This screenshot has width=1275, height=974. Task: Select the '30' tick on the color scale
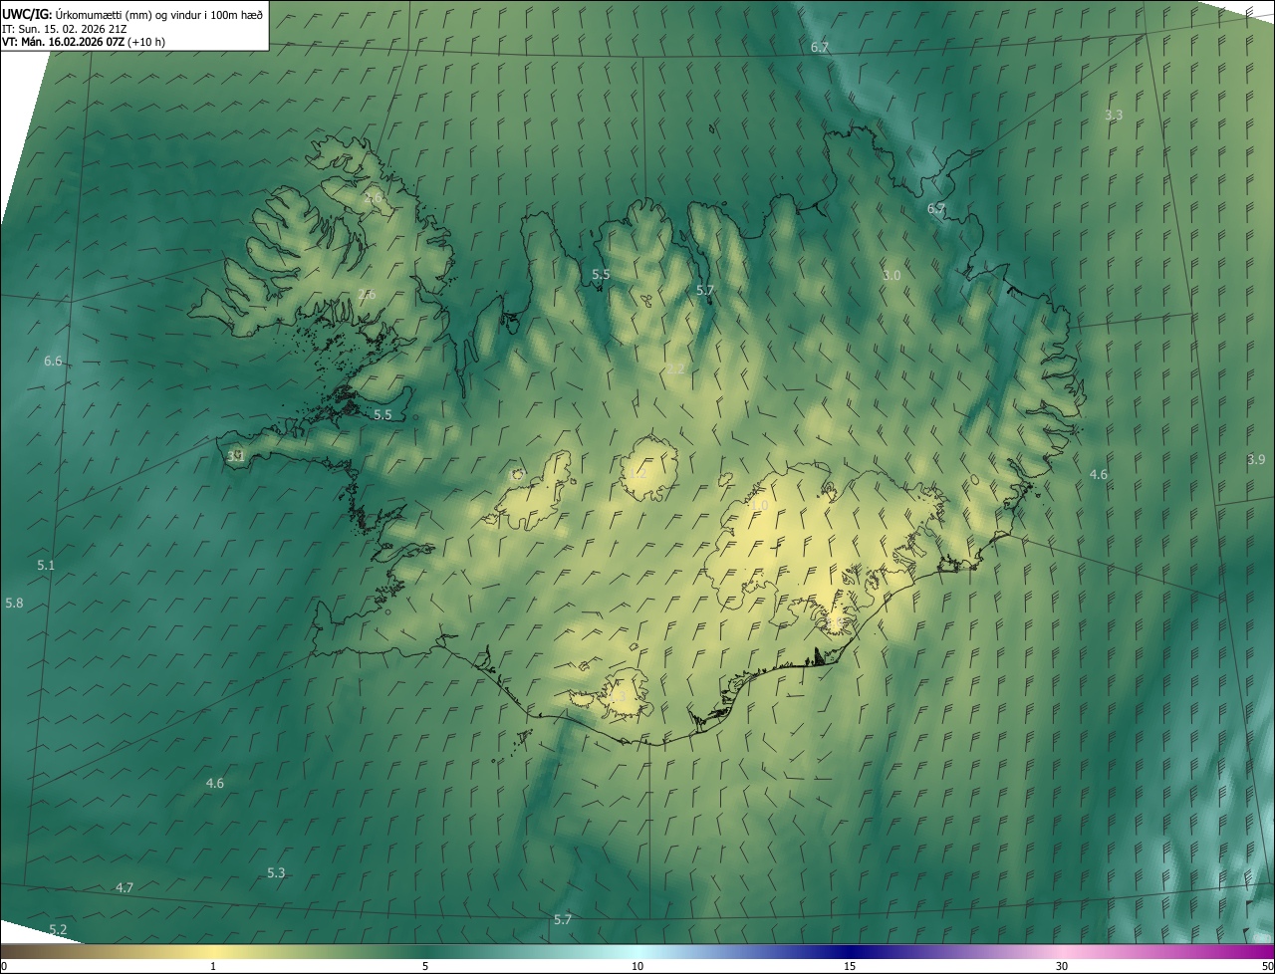[x=1062, y=967]
